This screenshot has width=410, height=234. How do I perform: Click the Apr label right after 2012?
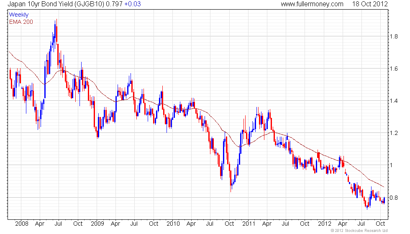click(x=343, y=224)
